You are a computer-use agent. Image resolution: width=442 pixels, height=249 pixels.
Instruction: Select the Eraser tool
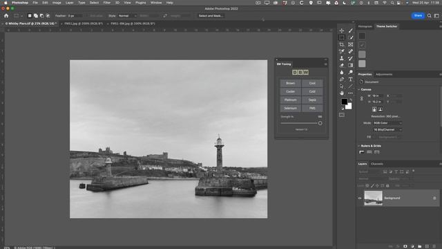(342, 65)
